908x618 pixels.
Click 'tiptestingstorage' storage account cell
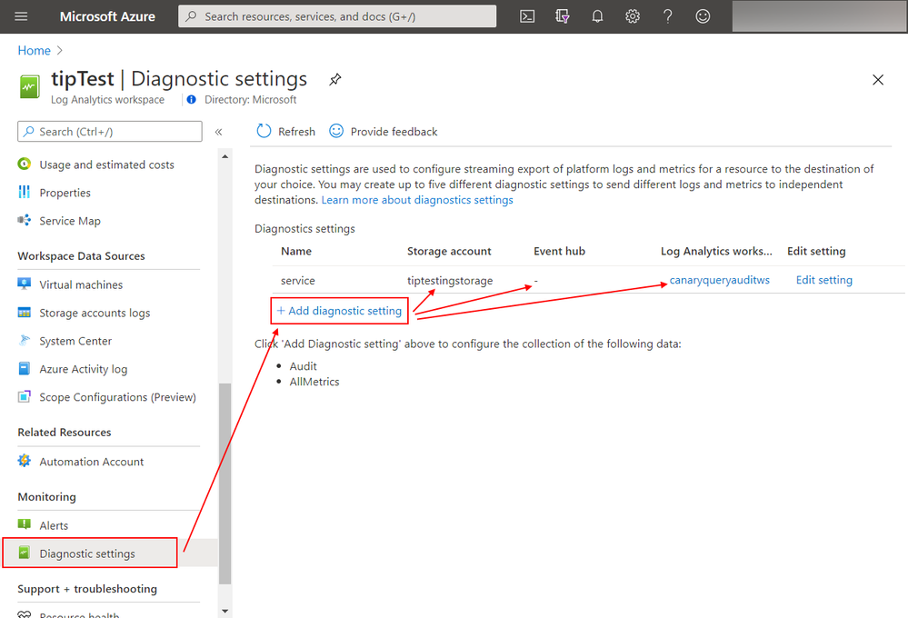[450, 280]
